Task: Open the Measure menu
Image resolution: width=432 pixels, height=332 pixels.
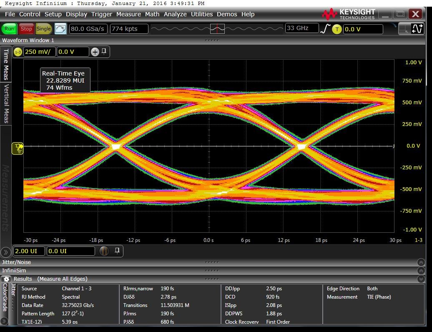Action: click(x=128, y=14)
